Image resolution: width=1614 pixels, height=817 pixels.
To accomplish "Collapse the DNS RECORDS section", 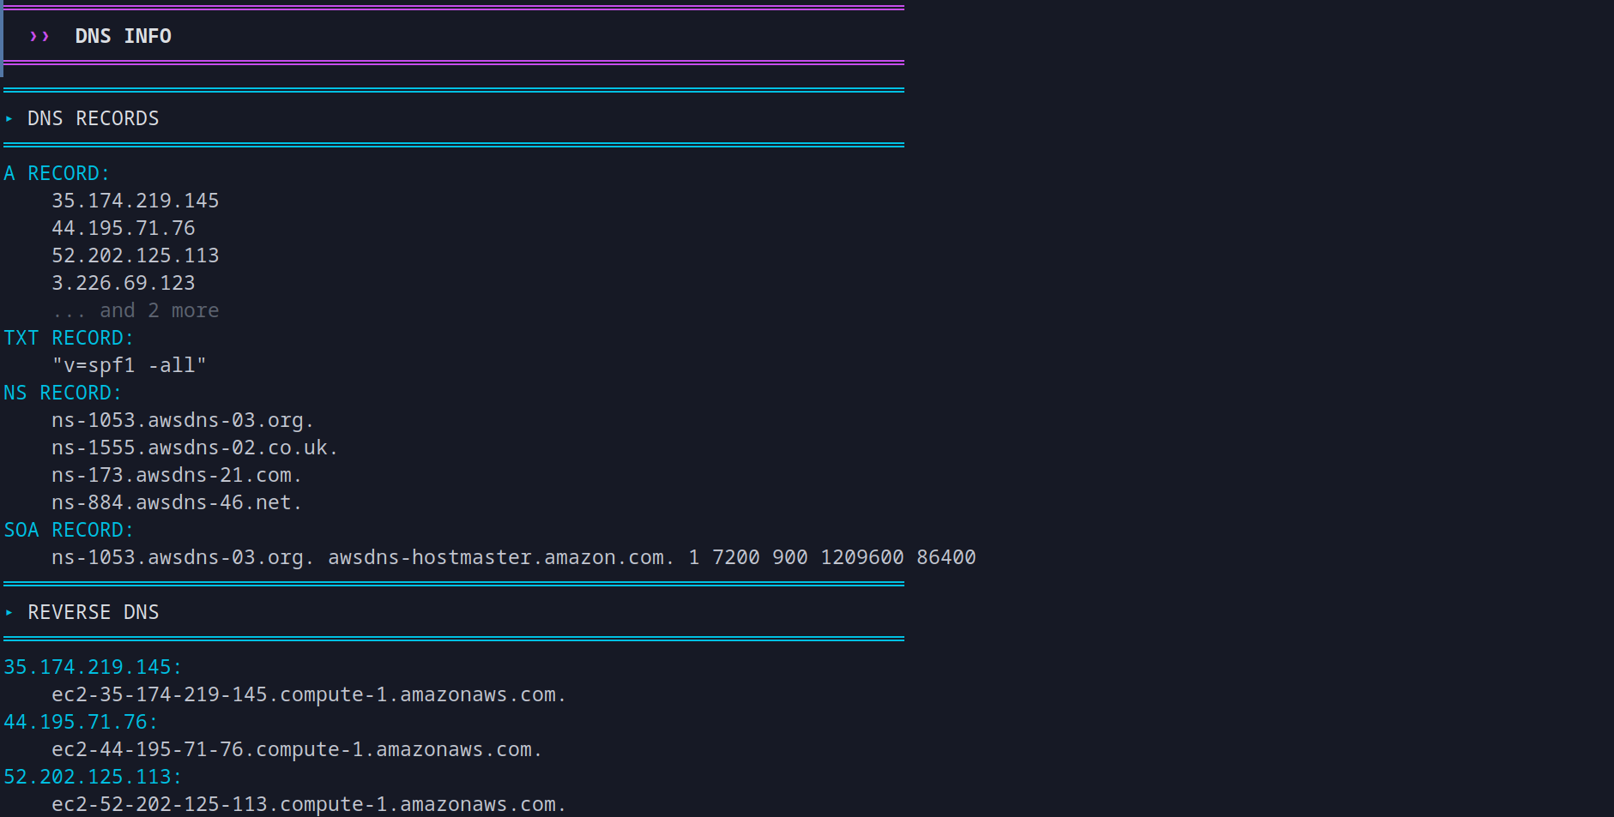I will [93, 118].
